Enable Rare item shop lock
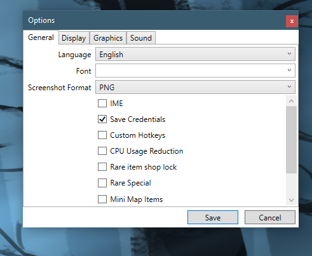Viewport: 312px width, 256px height. point(102,167)
